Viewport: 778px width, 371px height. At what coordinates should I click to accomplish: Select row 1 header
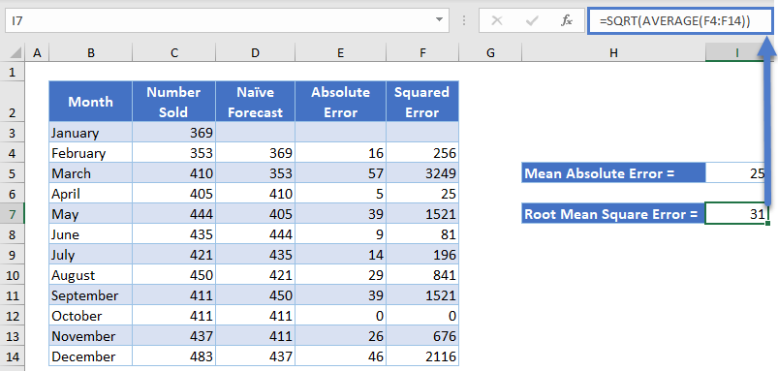(x=13, y=72)
